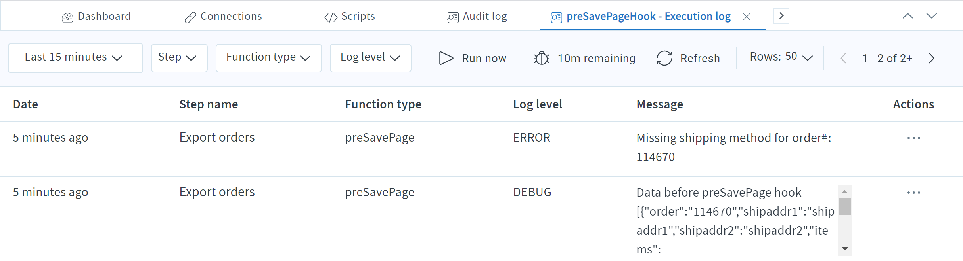Click 5 minutes ago in the DEBUG row
The height and width of the screenshot is (261, 963).
click(50, 192)
